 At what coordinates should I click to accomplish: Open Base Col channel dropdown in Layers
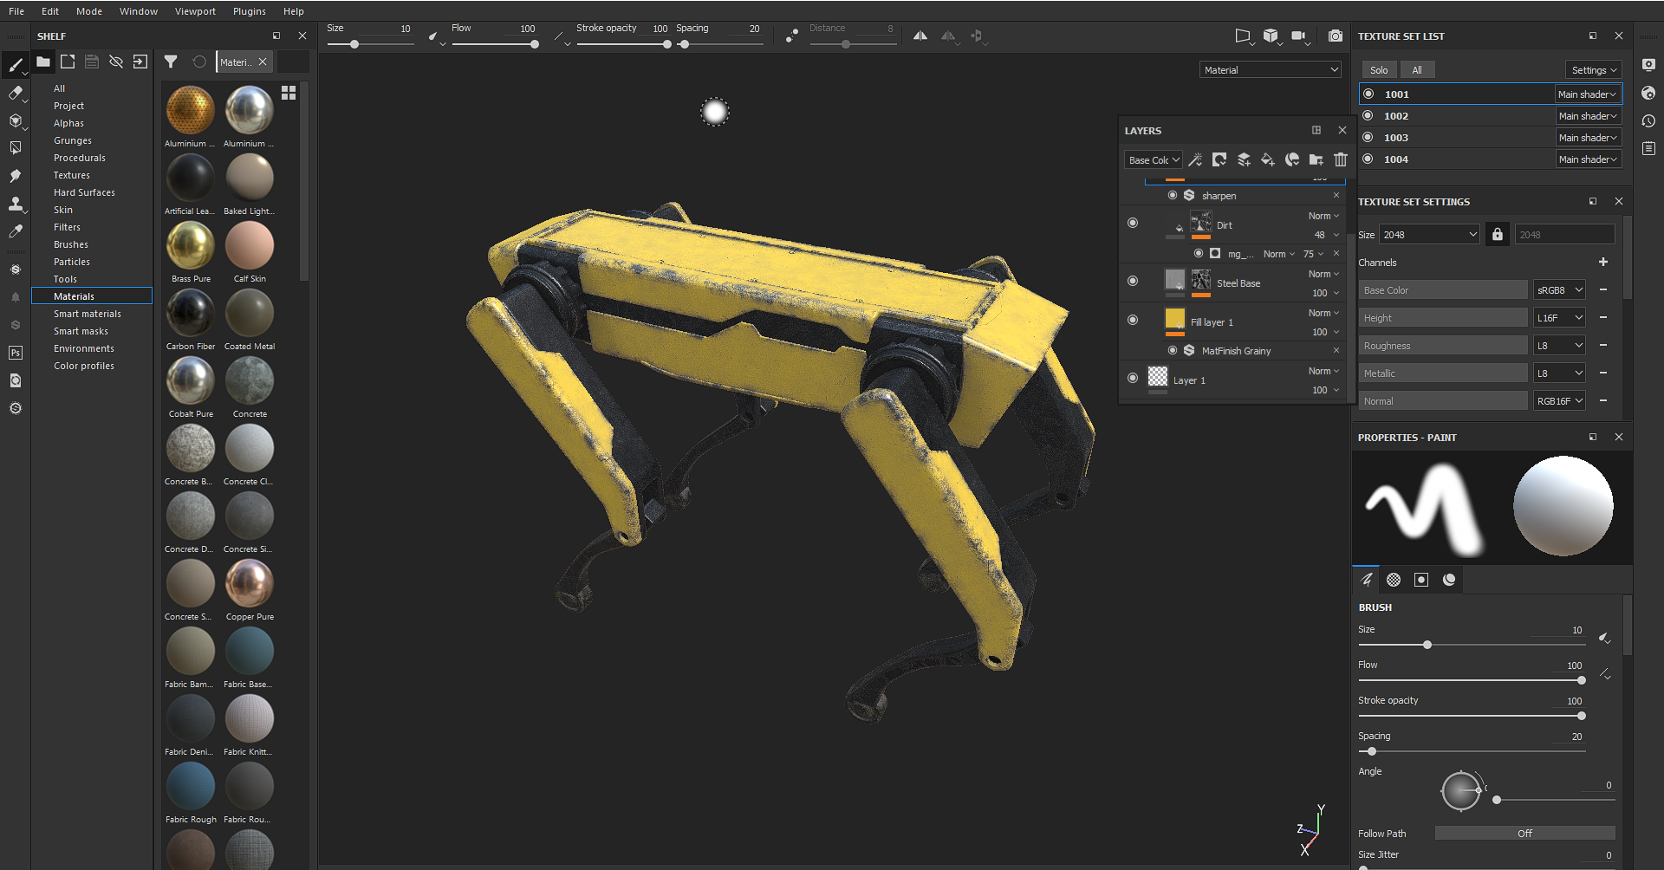click(x=1154, y=159)
